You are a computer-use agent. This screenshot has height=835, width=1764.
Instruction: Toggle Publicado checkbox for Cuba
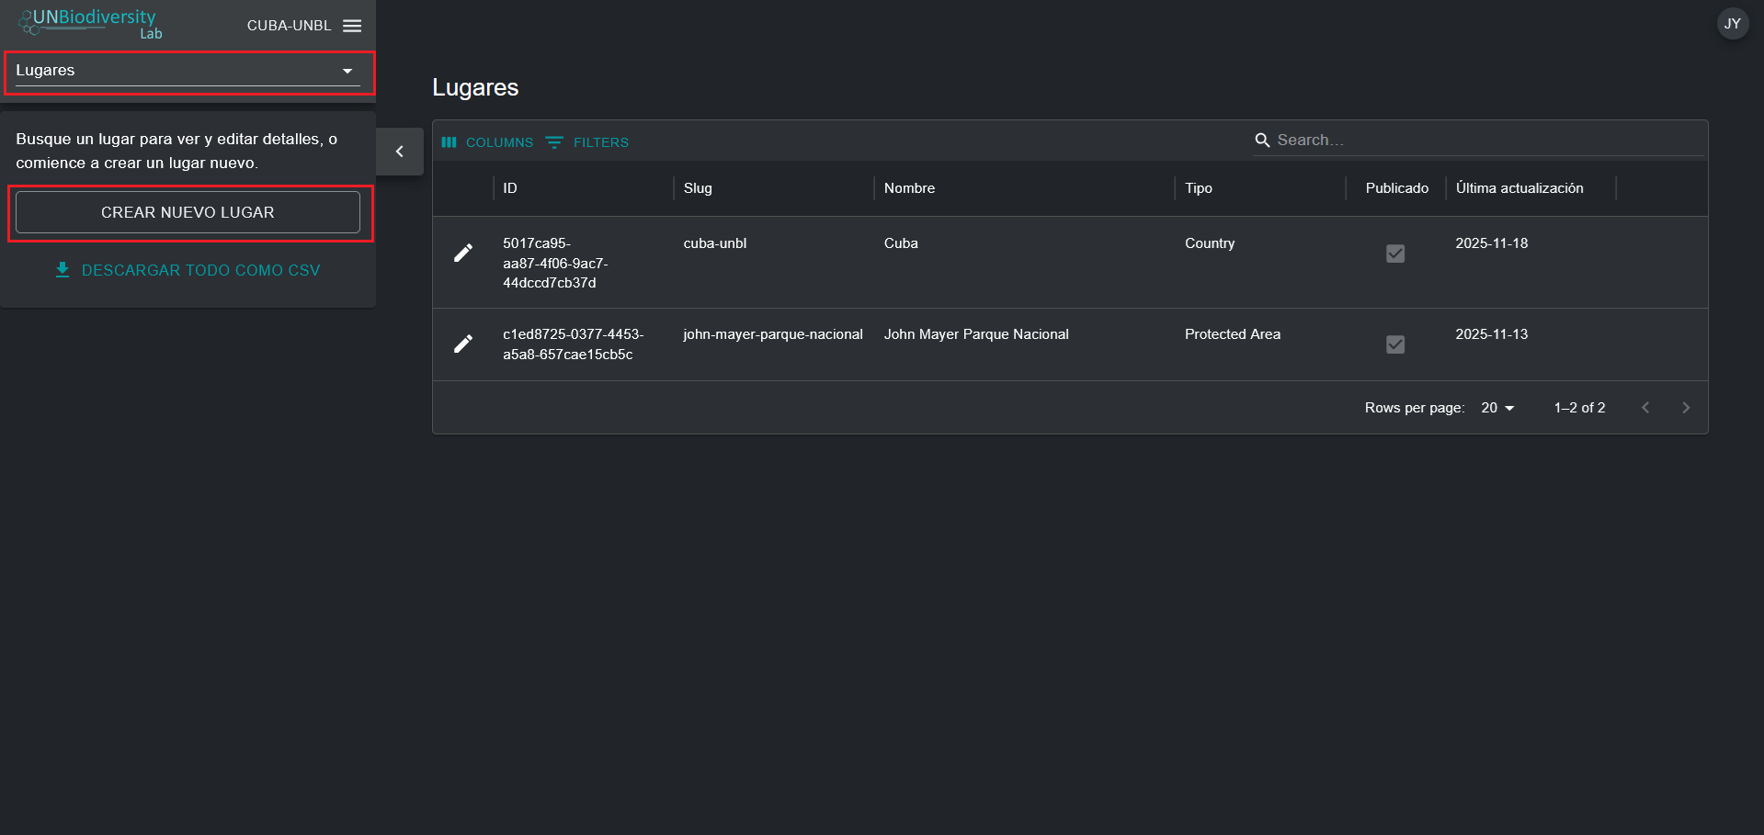point(1394,254)
